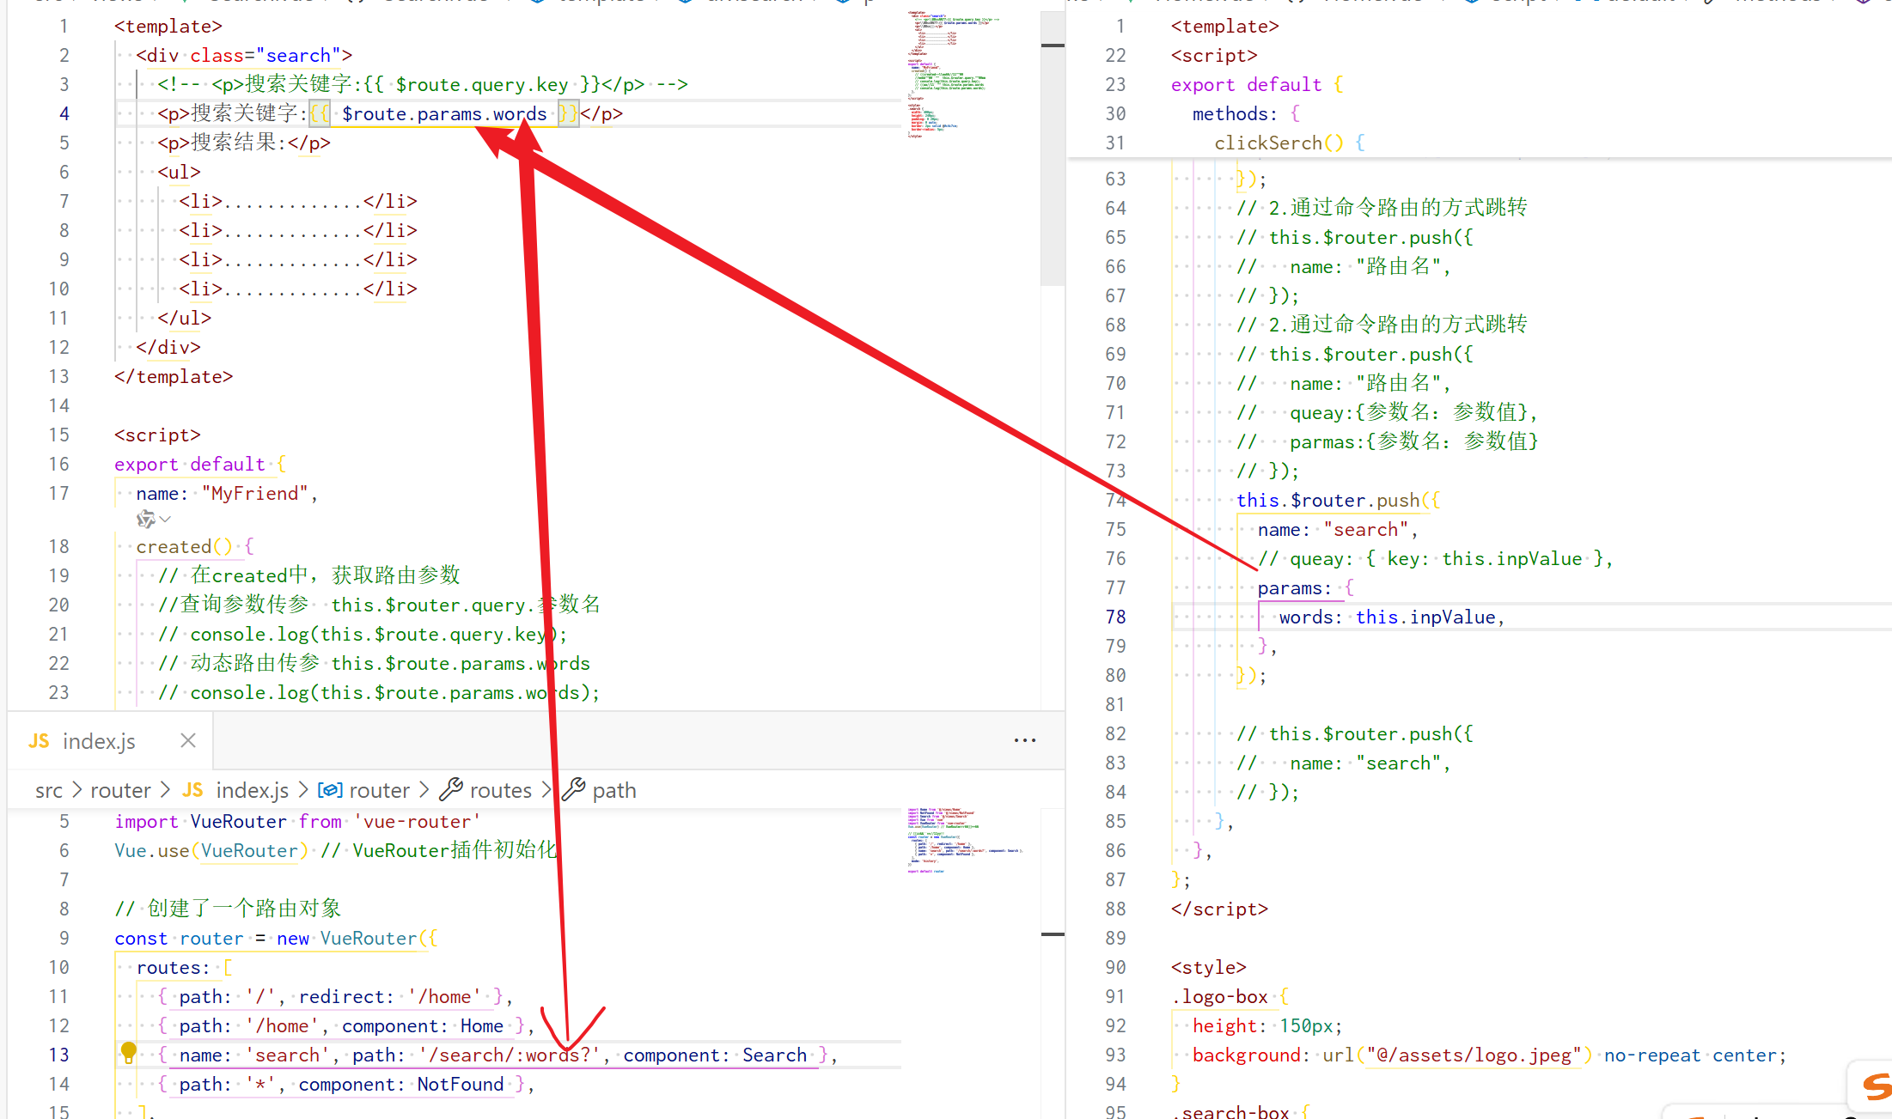1892x1119 pixels.
Task: Click the routes wrench icon in breadcrumb
Action: point(451,789)
